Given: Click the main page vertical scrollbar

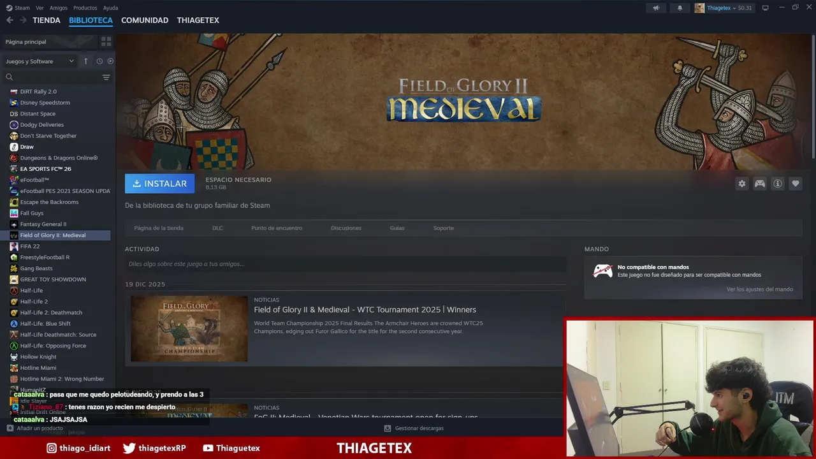Looking at the screenshot, I should point(813,96).
